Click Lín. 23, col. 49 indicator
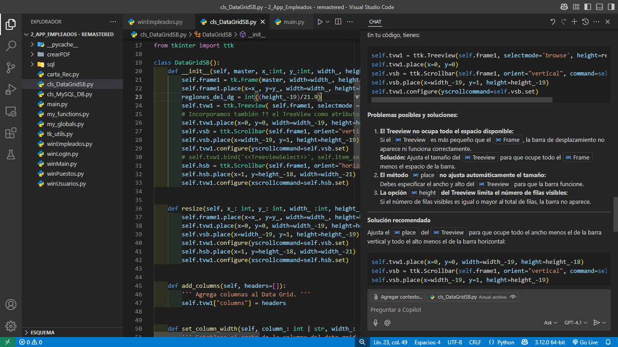618x347 pixels. 390,342
